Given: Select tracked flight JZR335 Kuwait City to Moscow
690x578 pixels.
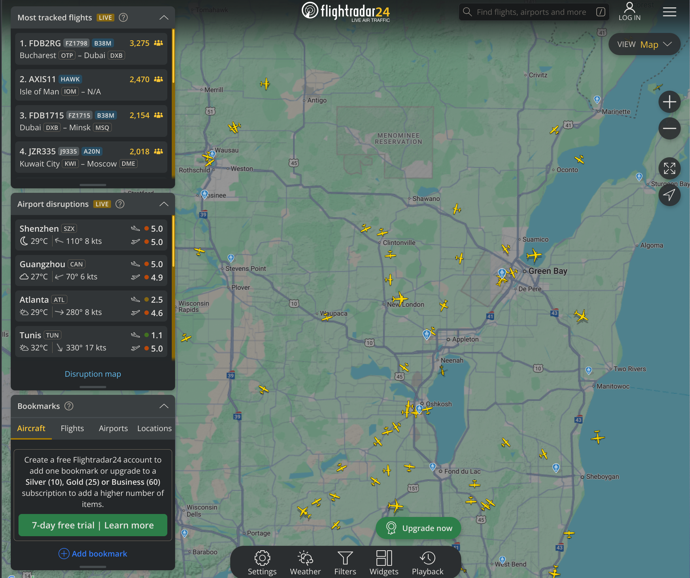Looking at the screenshot, I should click(x=91, y=157).
